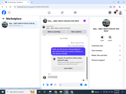Go back using the Marketplace arrow
126x94 pixels.
coord(4,19)
